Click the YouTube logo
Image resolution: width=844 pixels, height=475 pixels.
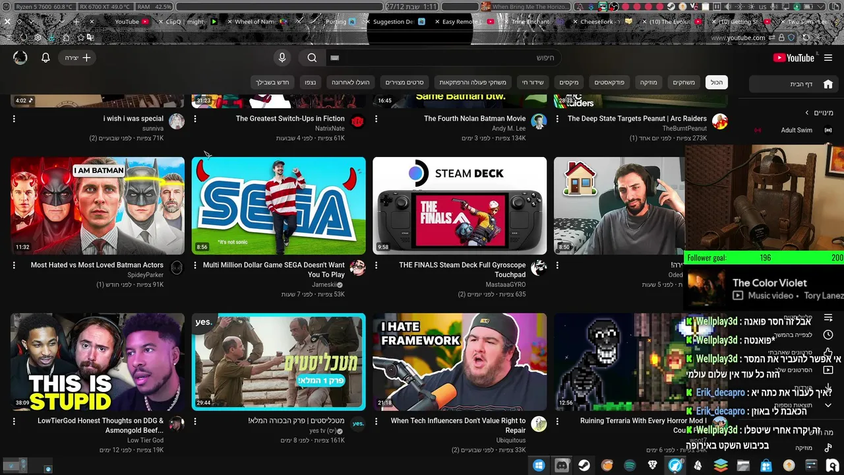click(794, 58)
